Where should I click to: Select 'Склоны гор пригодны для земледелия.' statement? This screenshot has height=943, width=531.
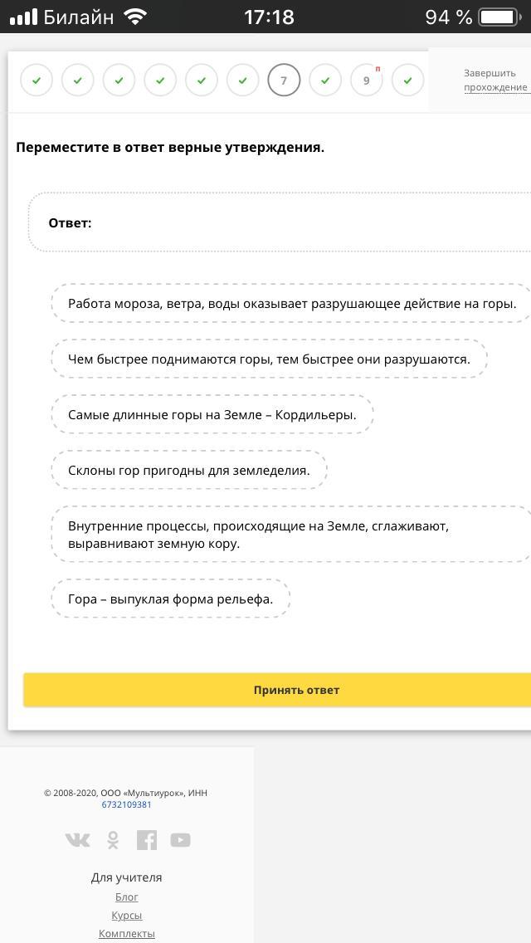189,470
